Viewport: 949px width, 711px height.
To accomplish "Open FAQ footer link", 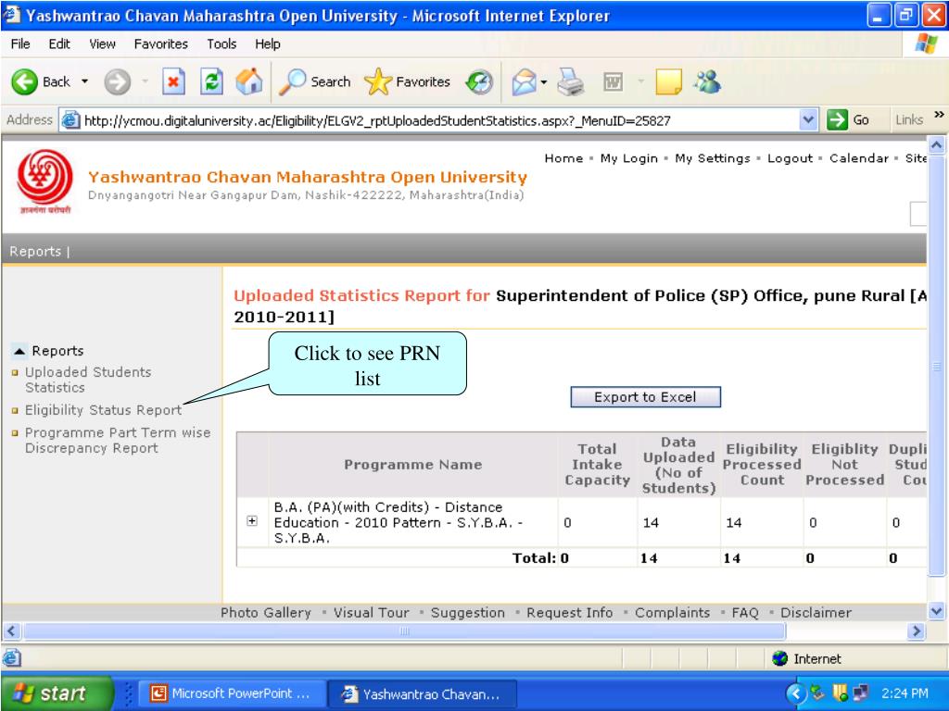I will (745, 613).
